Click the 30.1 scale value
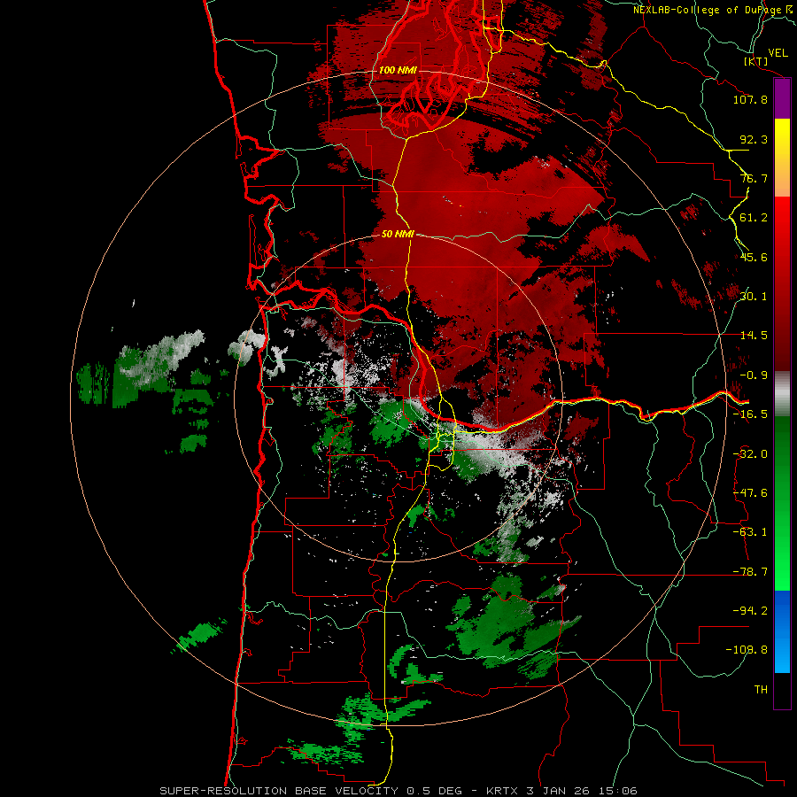This screenshot has height=797, width=797. click(754, 296)
